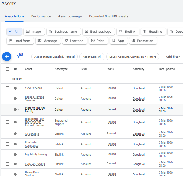The height and width of the screenshot is (176, 183).
Task: Expand status dropdown arrow on State-Of-The-Art Facility row
Action: tap(19, 110)
